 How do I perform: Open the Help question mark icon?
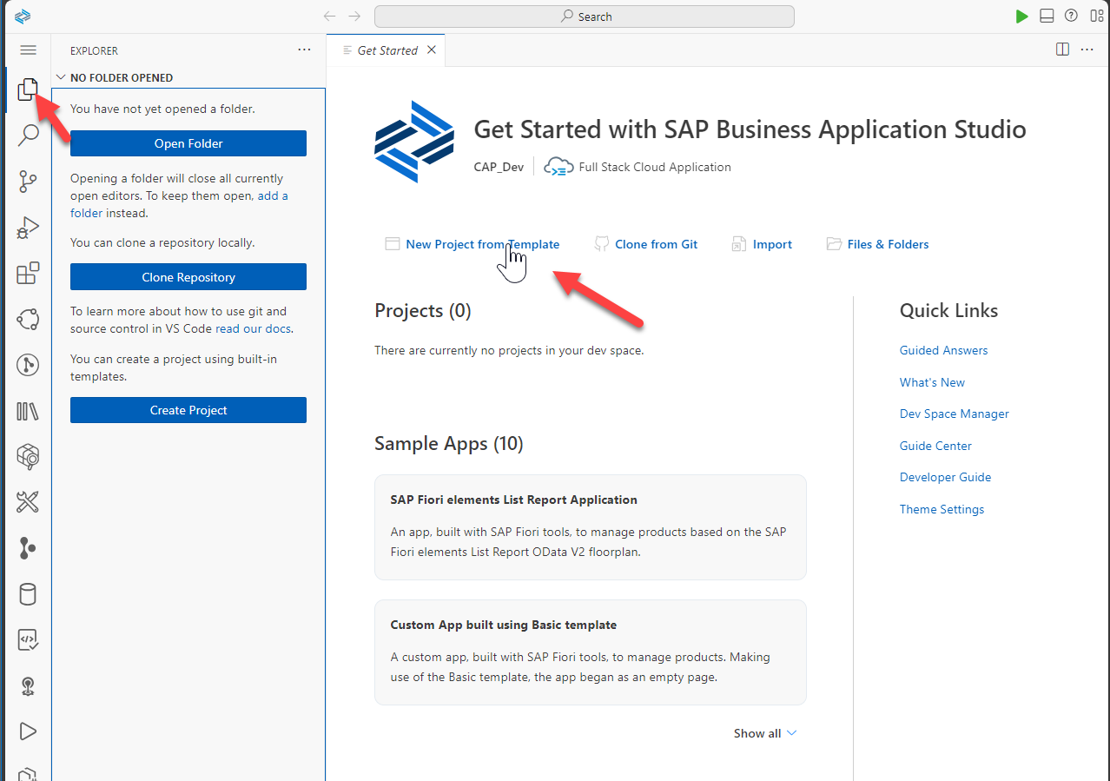tap(1071, 16)
